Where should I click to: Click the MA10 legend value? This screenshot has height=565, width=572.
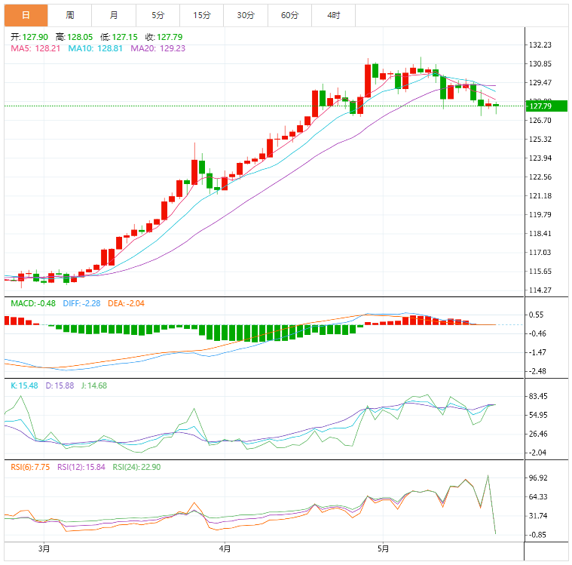[x=96, y=48]
